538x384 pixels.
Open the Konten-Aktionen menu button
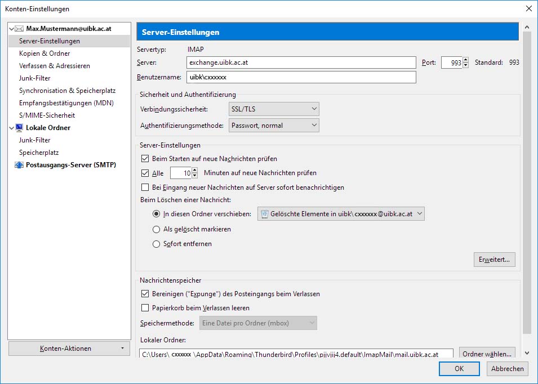coord(69,349)
